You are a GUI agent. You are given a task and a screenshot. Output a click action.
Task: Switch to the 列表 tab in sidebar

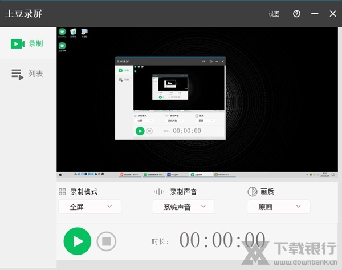pos(28,74)
